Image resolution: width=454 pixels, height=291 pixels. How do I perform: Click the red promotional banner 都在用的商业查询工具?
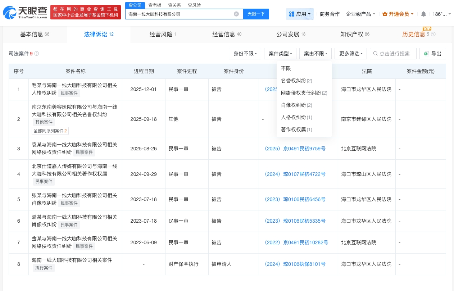point(86,12)
